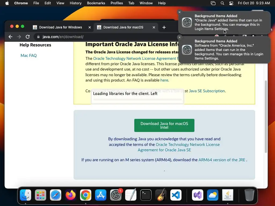This screenshot has height=206, width=275.
Task: Click the site lock icon
Action: 38,37
